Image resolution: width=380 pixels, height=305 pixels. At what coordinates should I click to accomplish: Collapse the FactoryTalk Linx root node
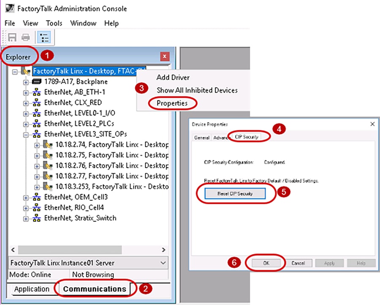coord(15,72)
